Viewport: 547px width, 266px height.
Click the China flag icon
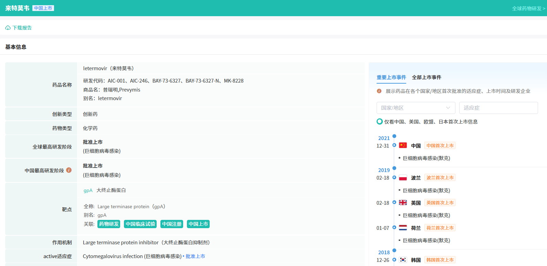403,146
